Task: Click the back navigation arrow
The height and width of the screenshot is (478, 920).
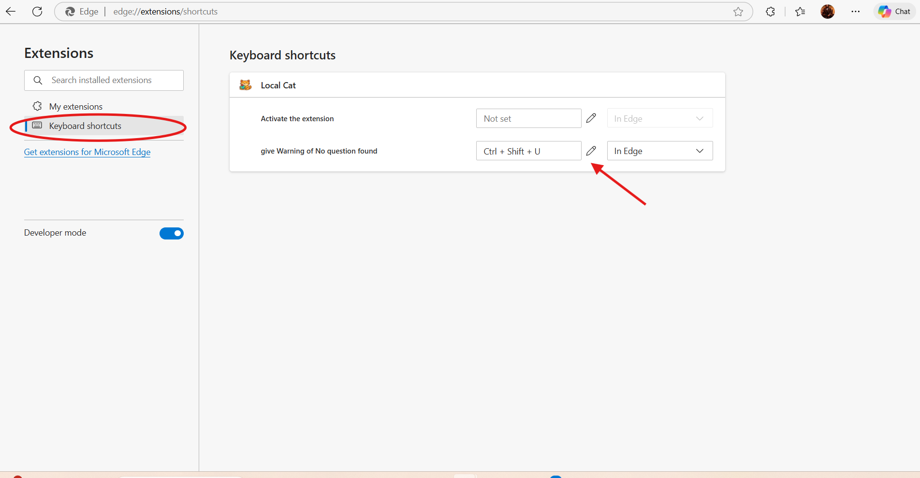Action: [x=11, y=11]
